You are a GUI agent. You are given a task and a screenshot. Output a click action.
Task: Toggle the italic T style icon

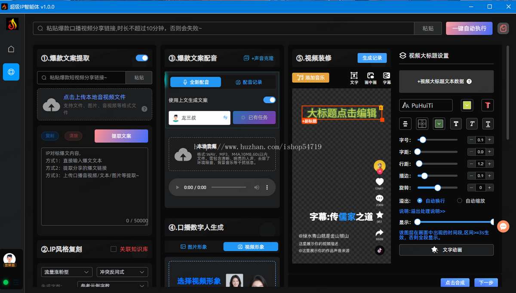pos(472,124)
